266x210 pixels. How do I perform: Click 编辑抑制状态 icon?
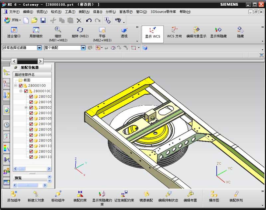point(168,194)
